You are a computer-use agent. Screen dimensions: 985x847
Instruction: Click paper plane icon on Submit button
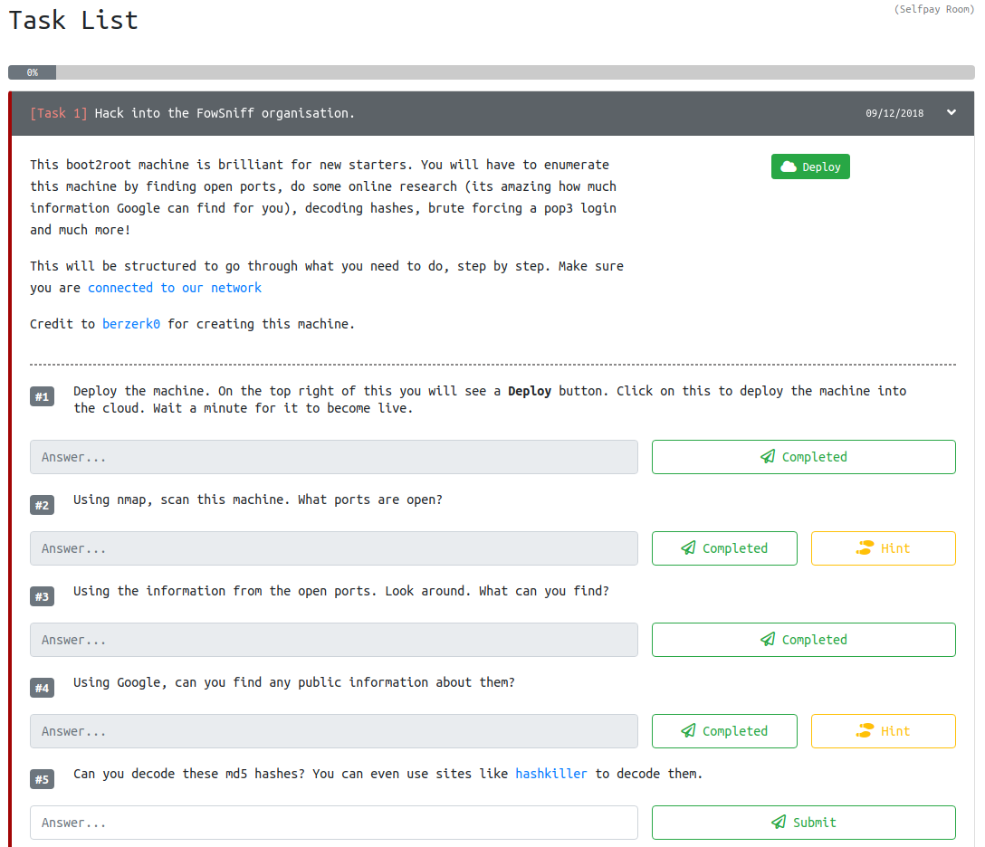(779, 822)
